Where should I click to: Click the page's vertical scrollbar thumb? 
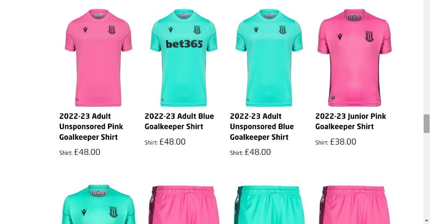(427, 124)
